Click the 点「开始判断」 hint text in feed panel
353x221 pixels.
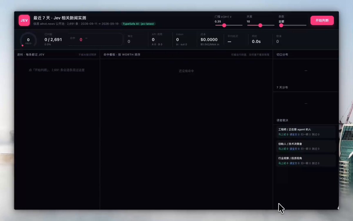pyautogui.click(x=56, y=70)
